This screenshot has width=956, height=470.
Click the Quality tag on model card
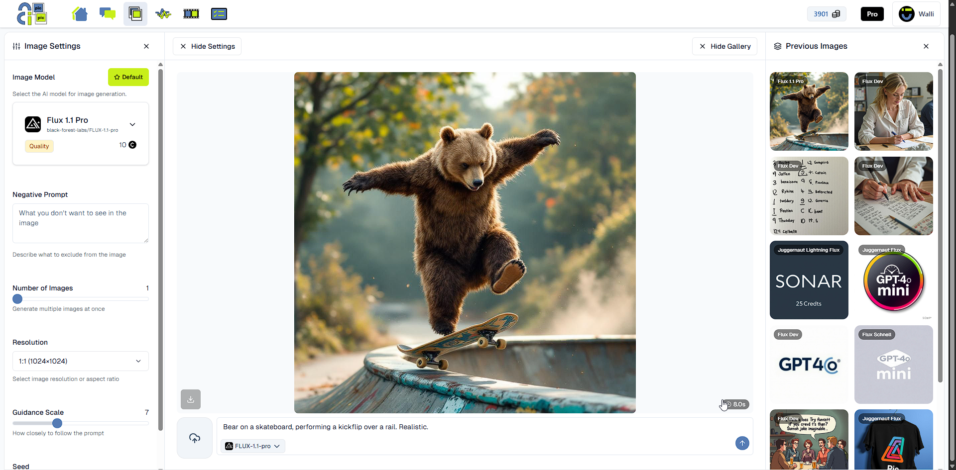(39, 146)
